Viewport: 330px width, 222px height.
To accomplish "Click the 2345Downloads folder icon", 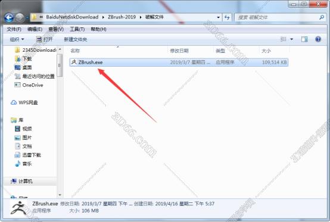I will tap(17, 50).
